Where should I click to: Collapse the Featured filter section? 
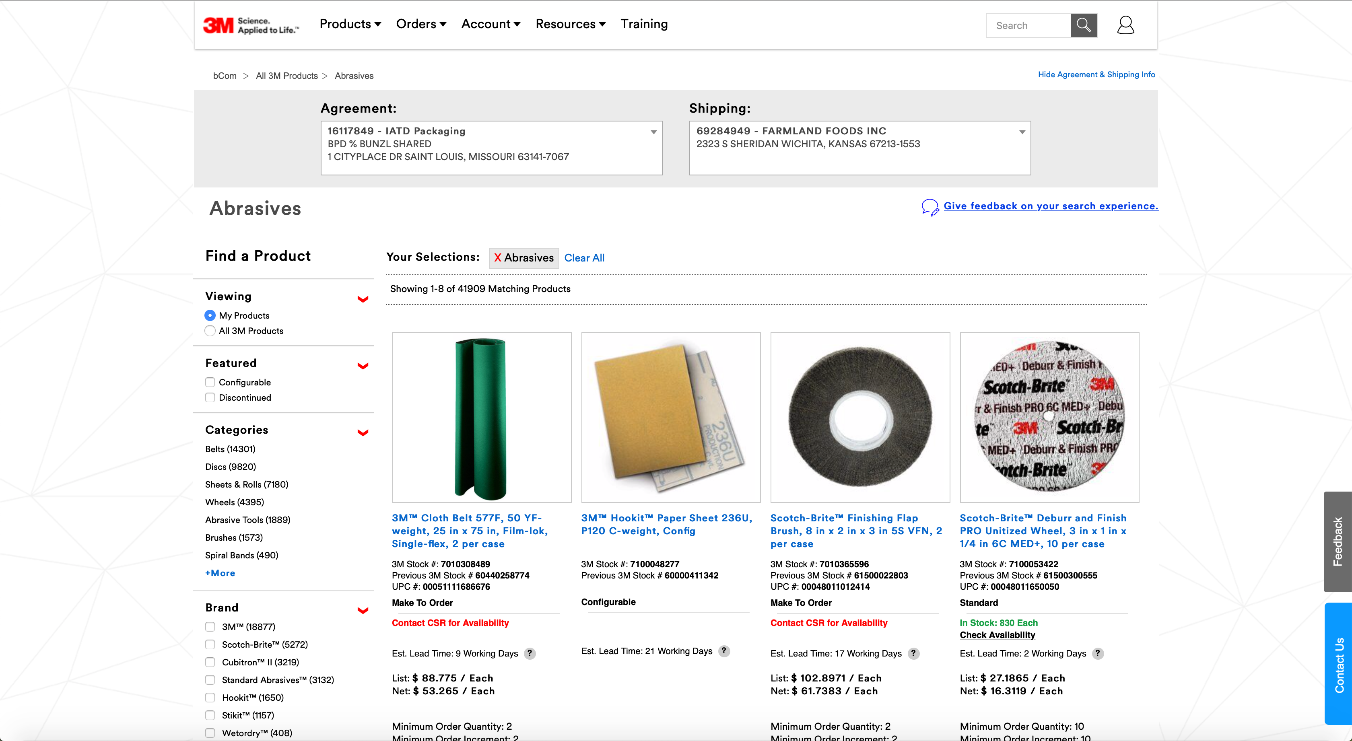(x=363, y=365)
